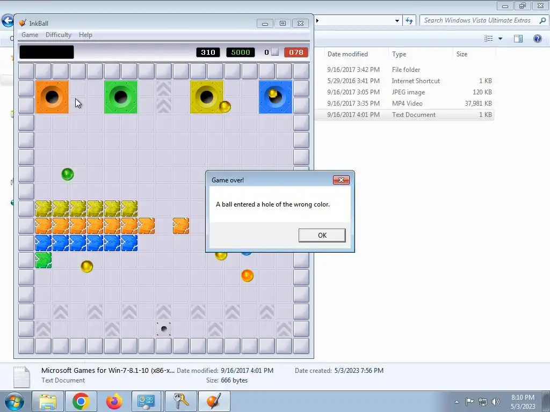The width and height of the screenshot is (550, 412).
Task: Click the yellow ball beside the green block
Action: pyautogui.click(x=86, y=266)
